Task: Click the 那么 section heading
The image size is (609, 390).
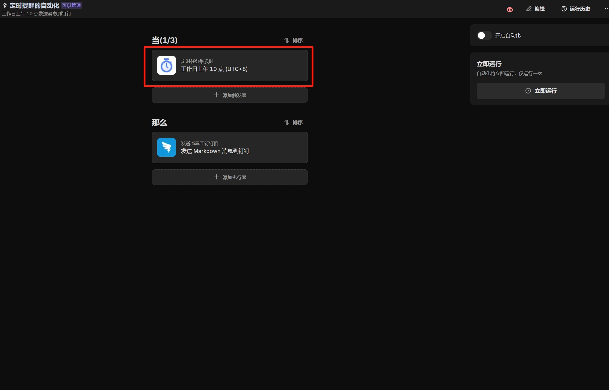Action: (x=159, y=122)
